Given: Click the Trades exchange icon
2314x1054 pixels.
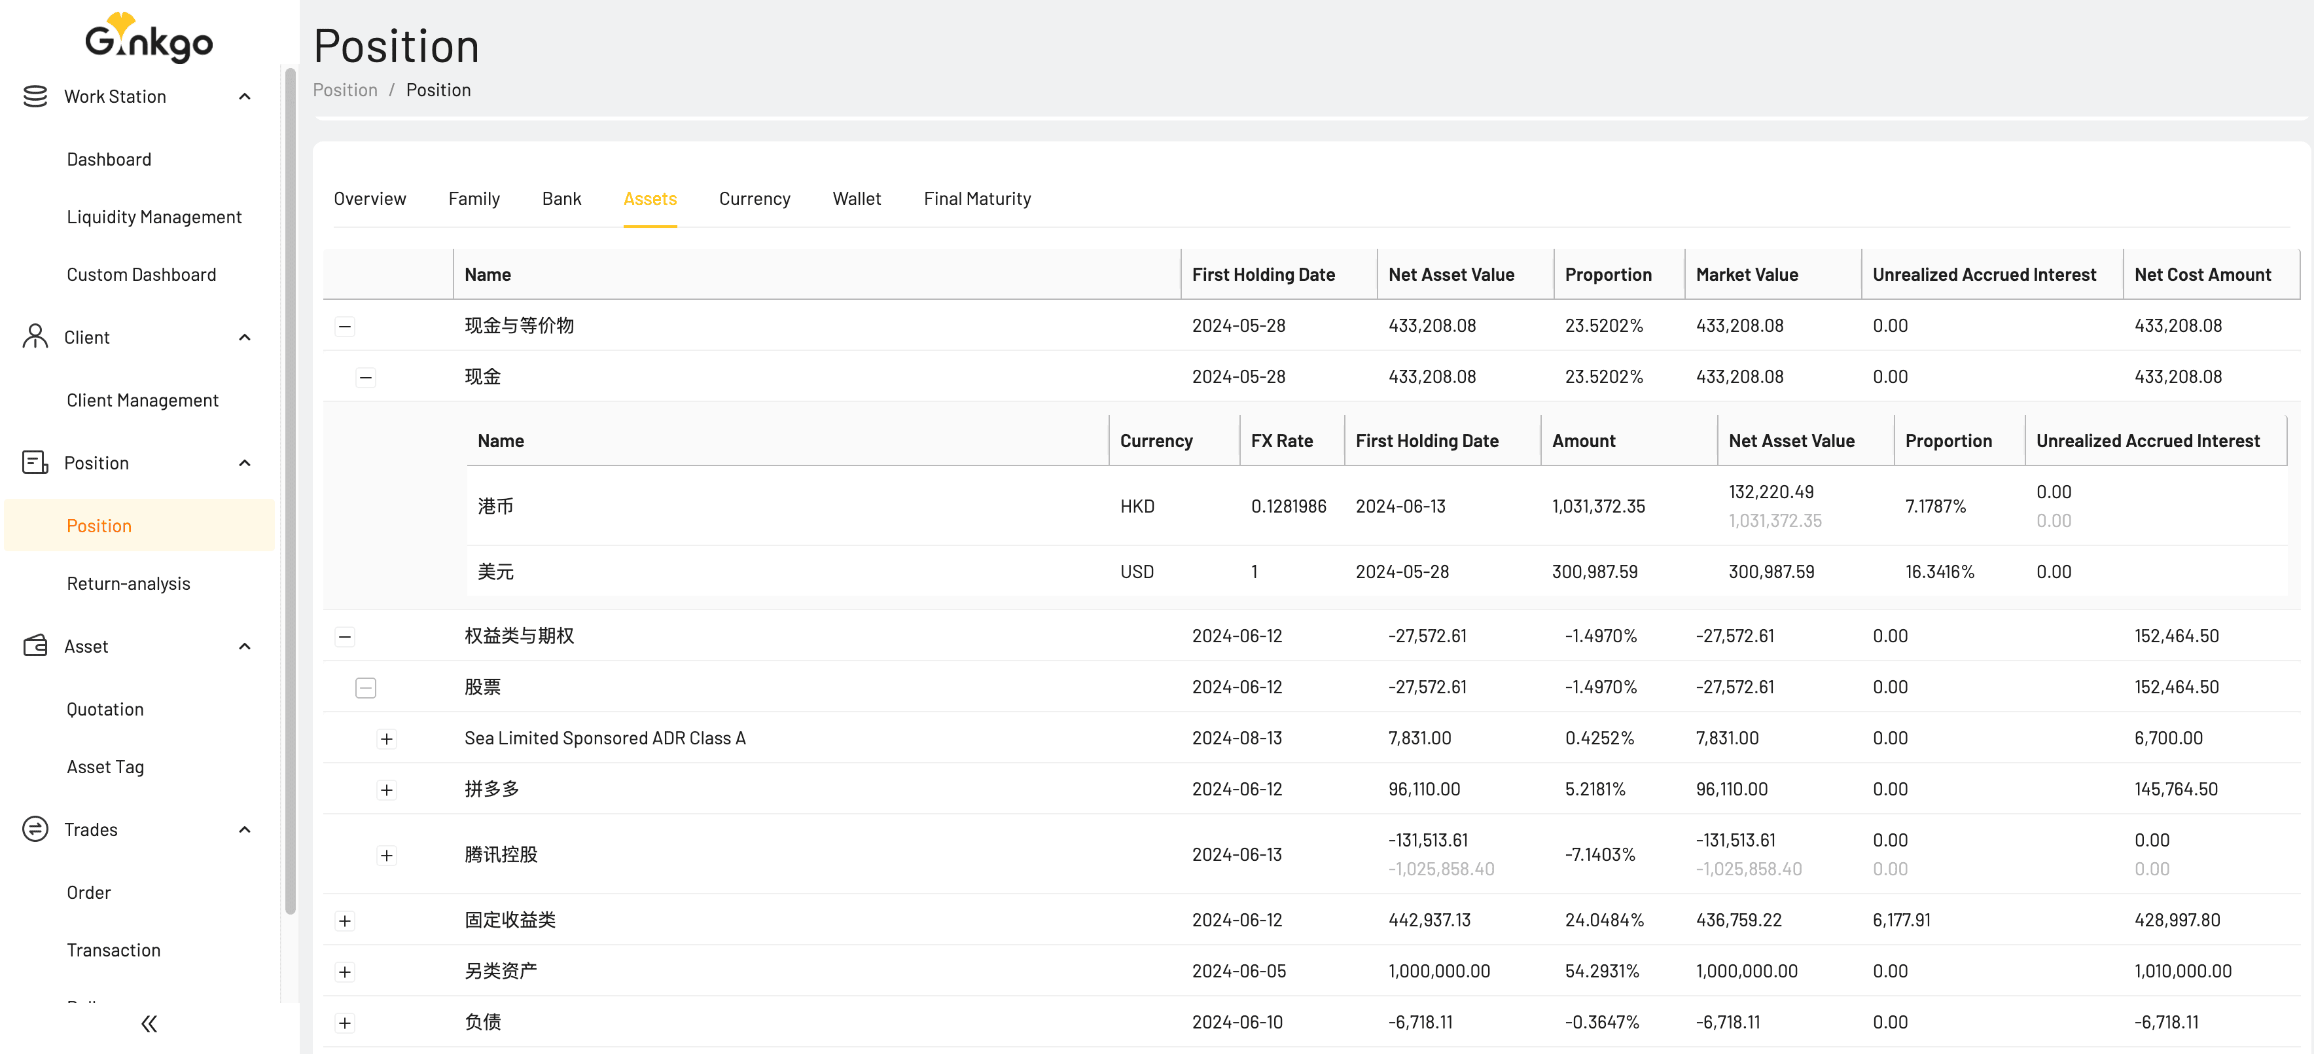Looking at the screenshot, I should tap(35, 829).
